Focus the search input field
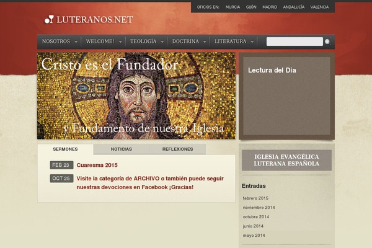 294,42
